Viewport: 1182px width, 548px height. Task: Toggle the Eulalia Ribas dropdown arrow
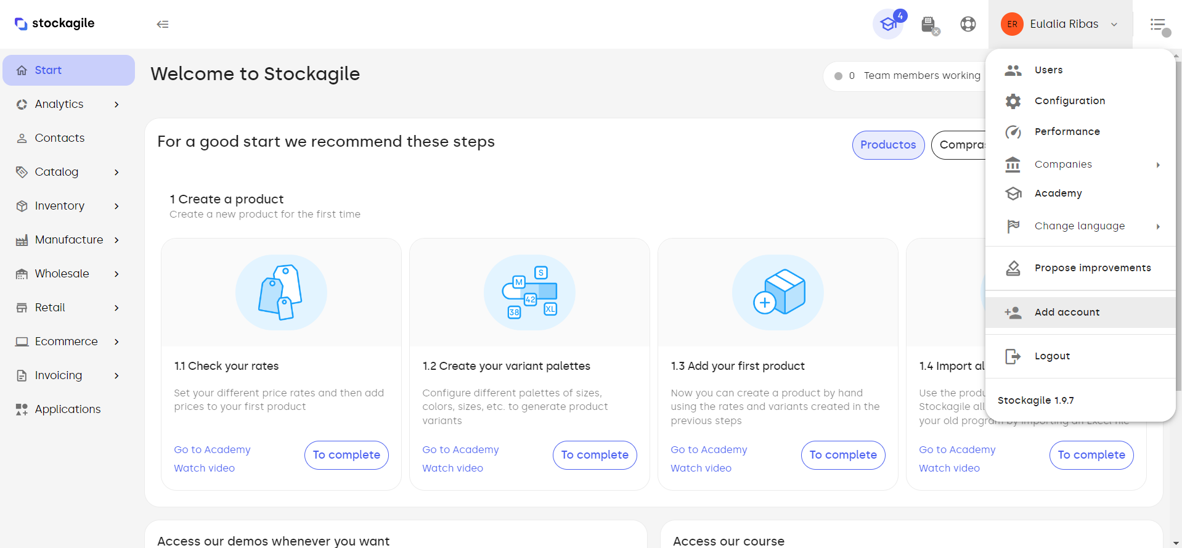pyautogui.click(x=1114, y=25)
